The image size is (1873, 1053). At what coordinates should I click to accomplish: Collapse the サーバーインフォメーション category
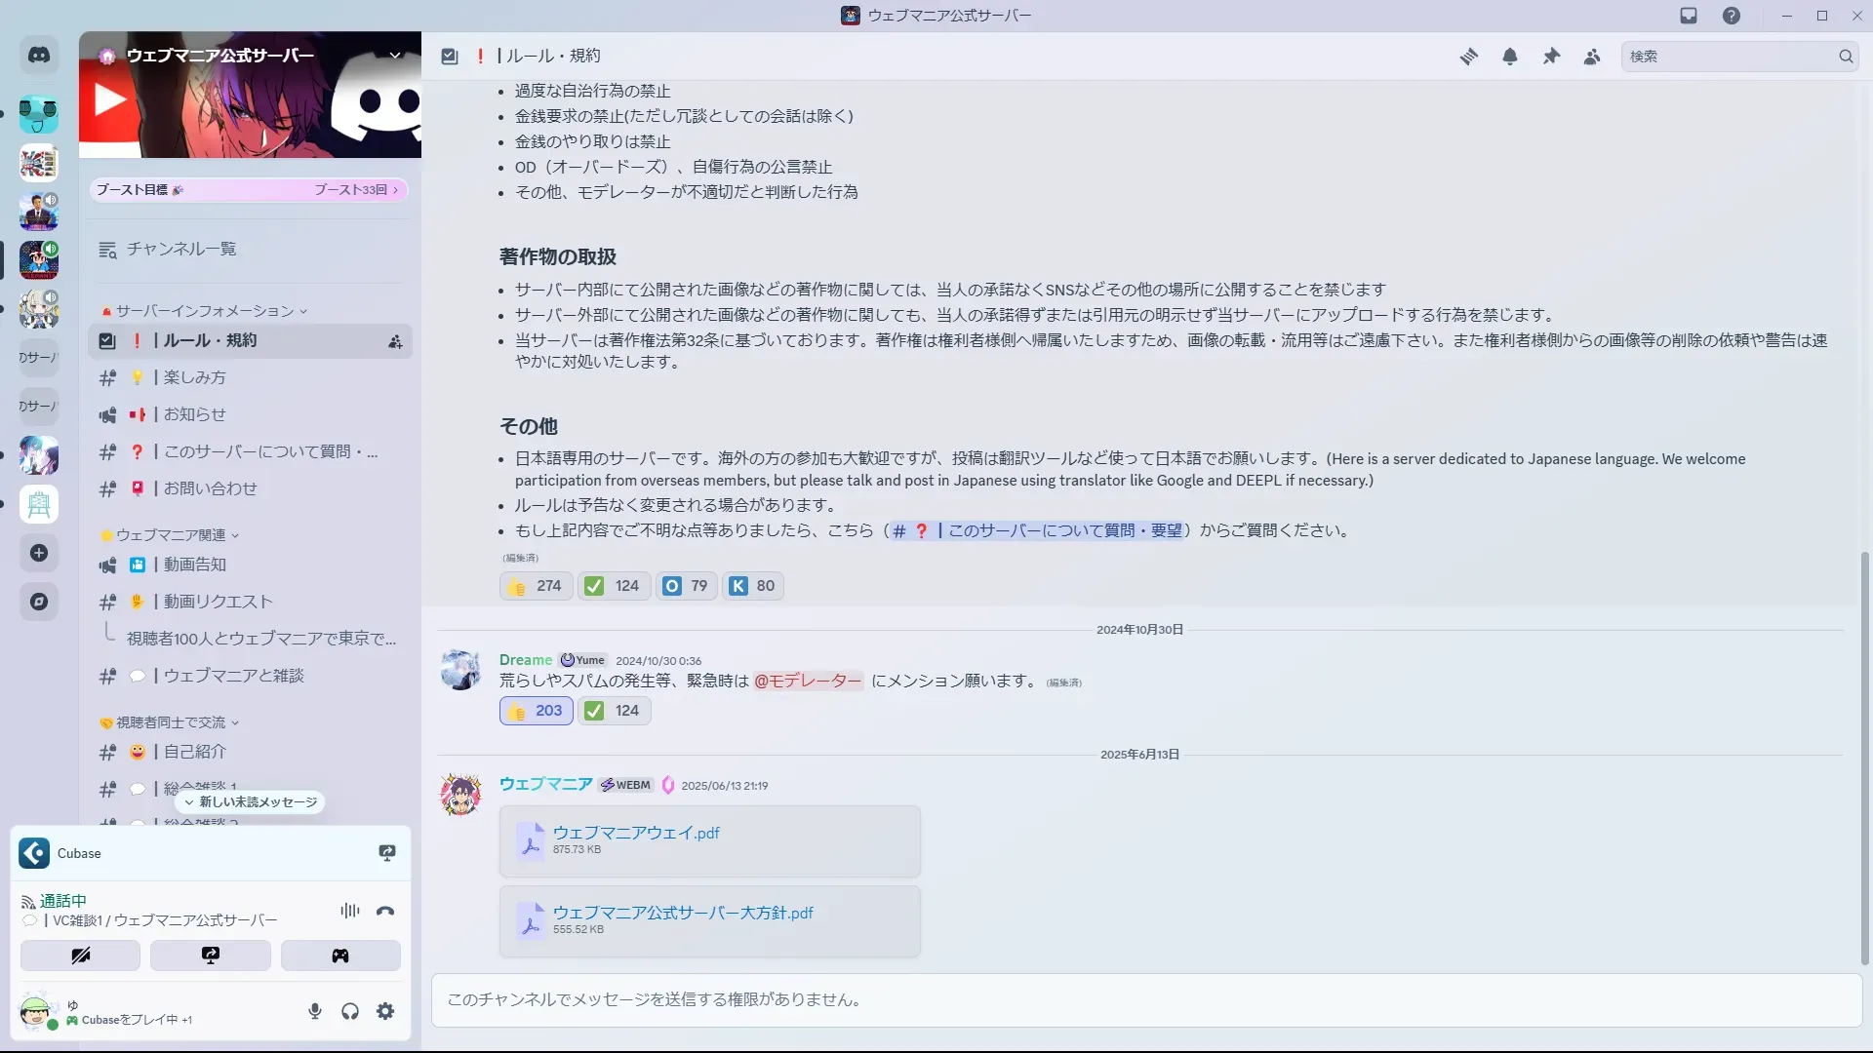(205, 311)
